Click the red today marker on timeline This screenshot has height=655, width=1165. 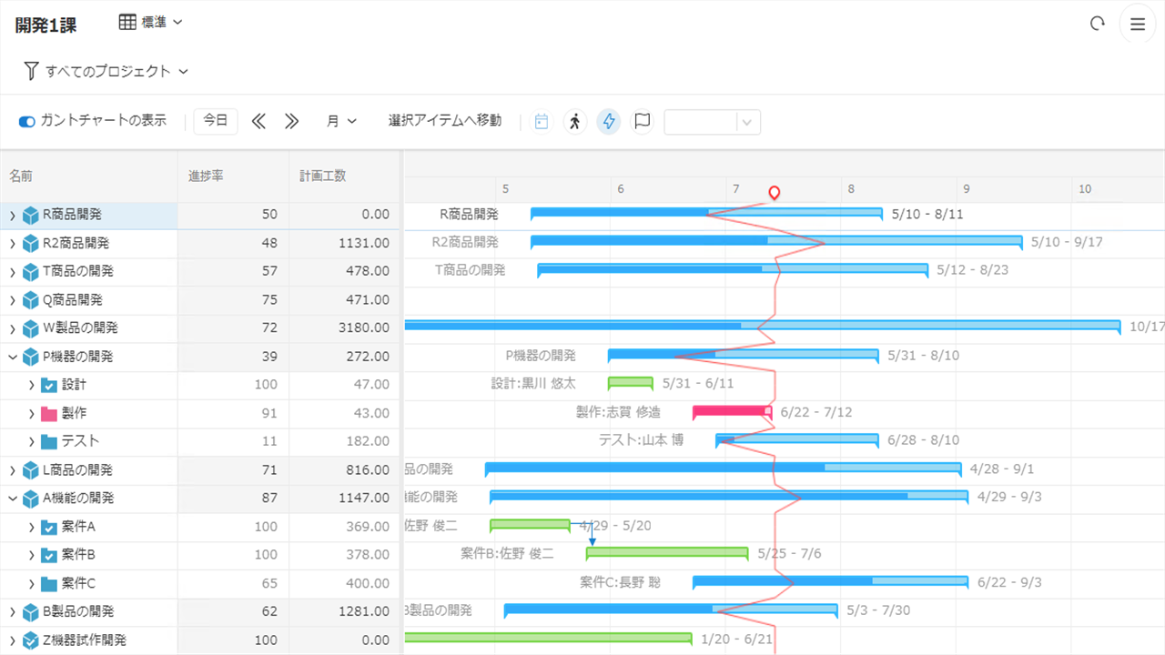pos(774,192)
